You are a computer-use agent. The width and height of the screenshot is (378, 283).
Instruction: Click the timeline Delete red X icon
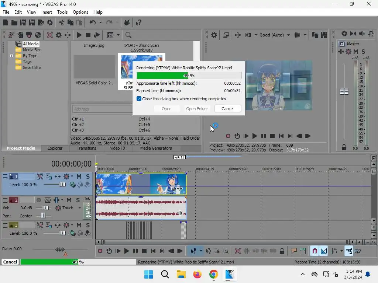click(x=237, y=251)
